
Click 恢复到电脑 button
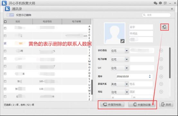coord(112,104)
